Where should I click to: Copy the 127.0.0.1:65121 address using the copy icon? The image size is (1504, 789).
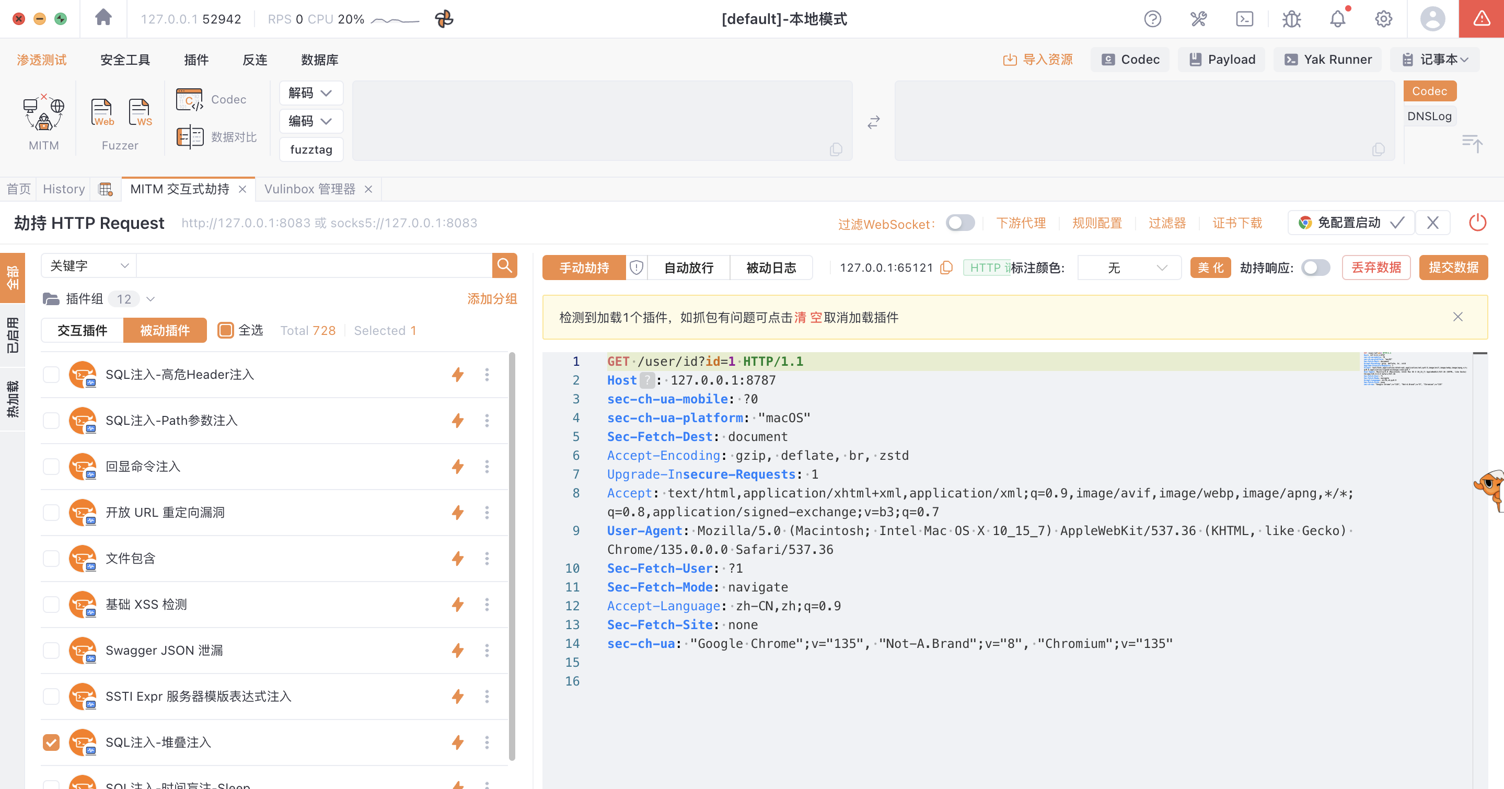point(946,268)
